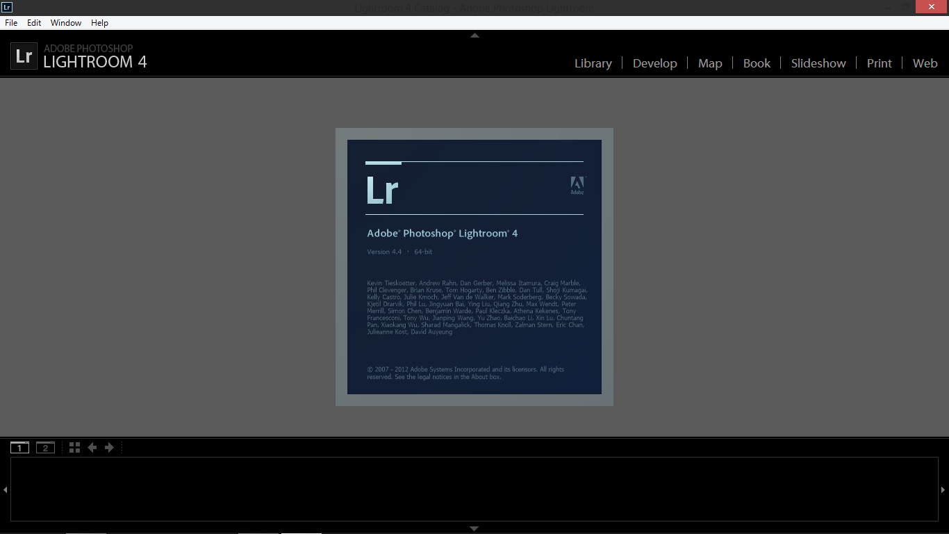Switch to the Develop module
The image size is (949, 534).
click(654, 63)
